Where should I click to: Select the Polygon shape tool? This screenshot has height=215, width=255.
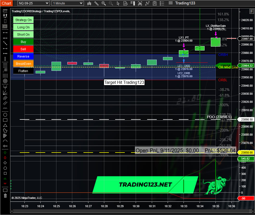click(x=5, y=130)
